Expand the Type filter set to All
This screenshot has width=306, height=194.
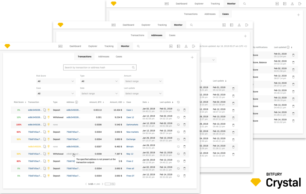pos(100,81)
